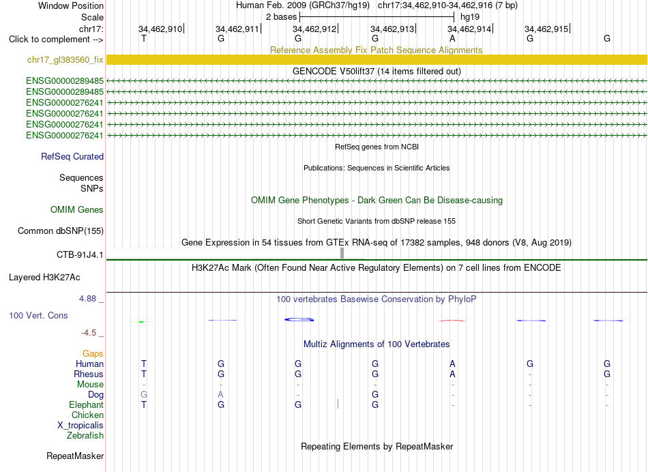Click the faded A in Dog alignment row
Image resolution: width=648 pixels, height=472 pixels.
click(221, 395)
